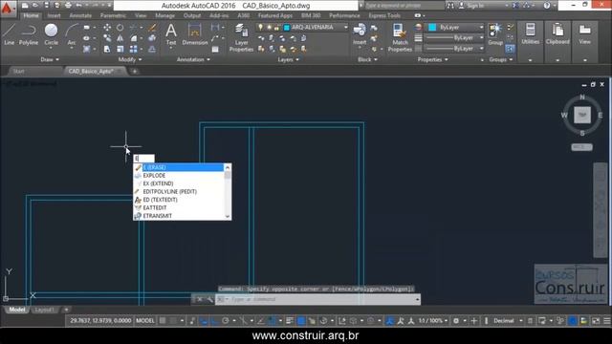
Task: Switch to the Start file tab
Action: (18, 72)
